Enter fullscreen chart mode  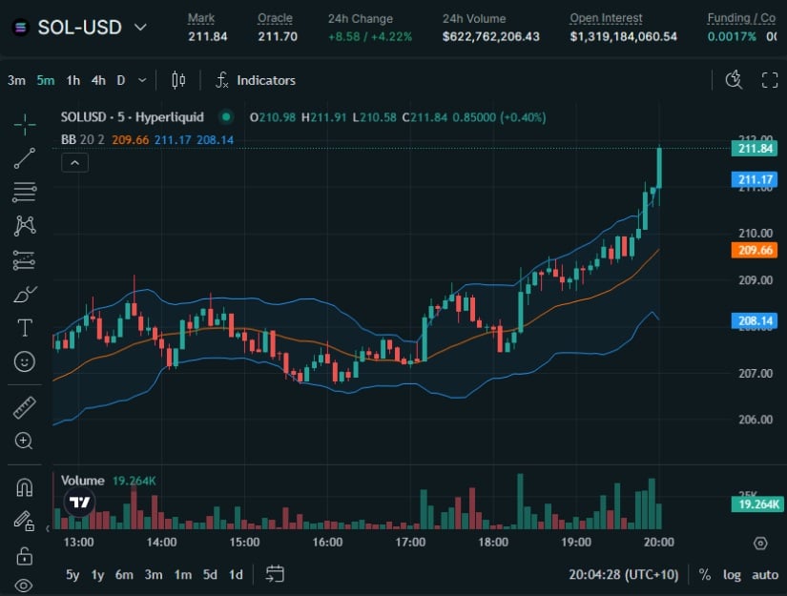770,80
